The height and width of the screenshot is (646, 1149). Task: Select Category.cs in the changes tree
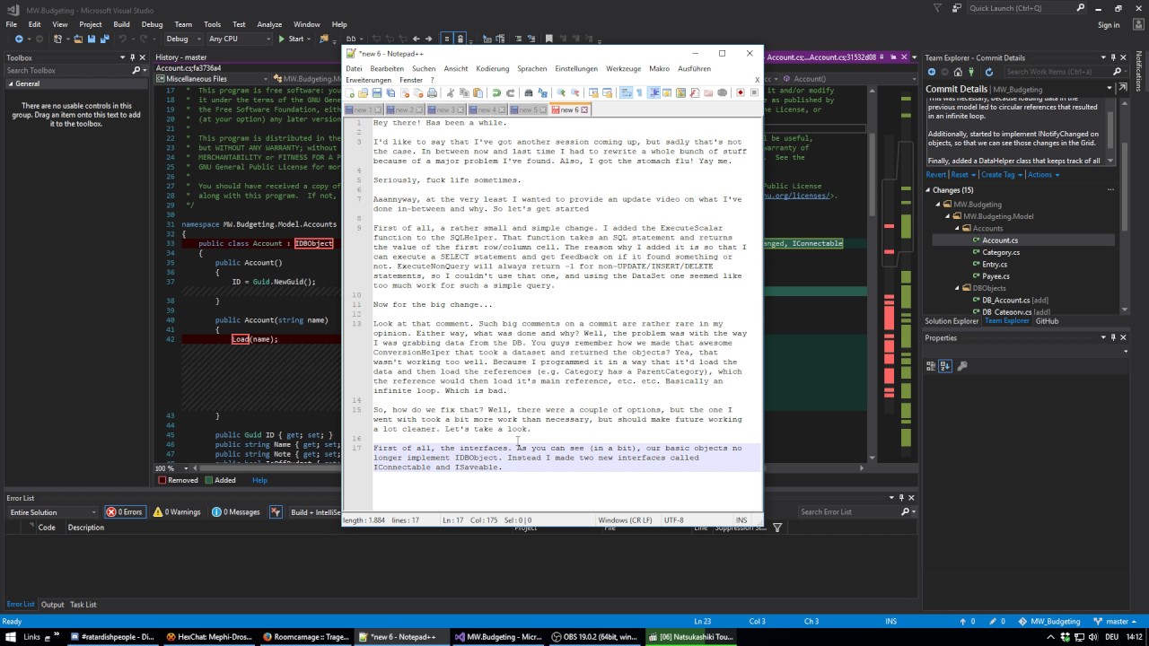pos(1000,252)
